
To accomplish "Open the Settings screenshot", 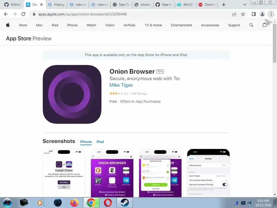I will tap(208, 173).
